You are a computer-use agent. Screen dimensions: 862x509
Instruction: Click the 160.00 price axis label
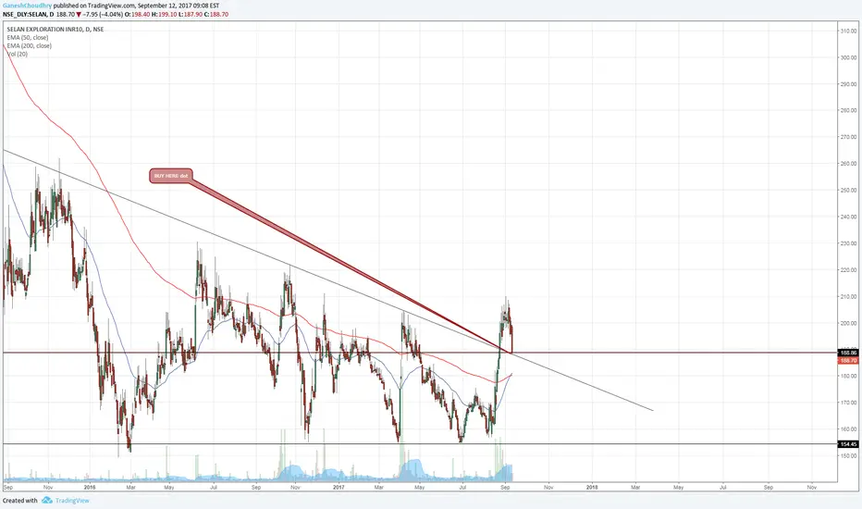click(849, 429)
